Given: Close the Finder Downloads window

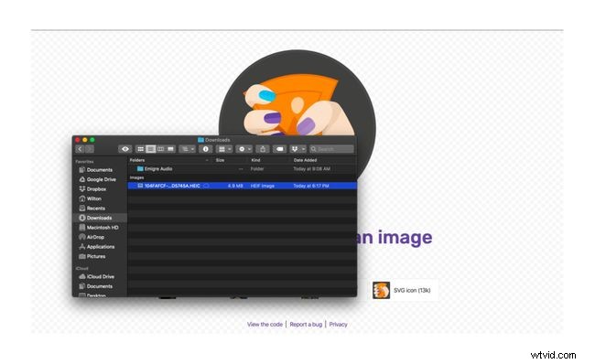Looking at the screenshot, I should coord(78,140).
